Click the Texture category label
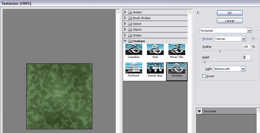Screen dimensions: 260x133 click(139, 41)
